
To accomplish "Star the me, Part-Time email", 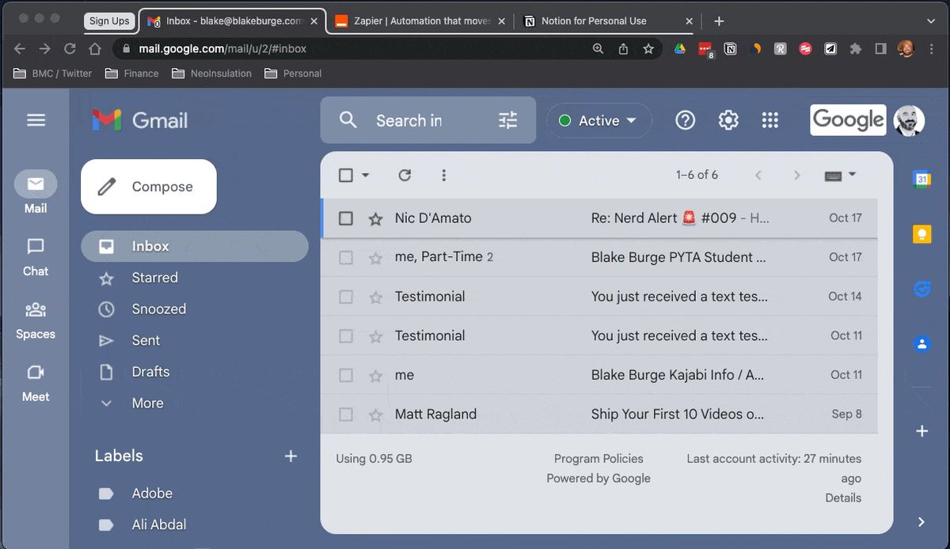I will click(376, 257).
